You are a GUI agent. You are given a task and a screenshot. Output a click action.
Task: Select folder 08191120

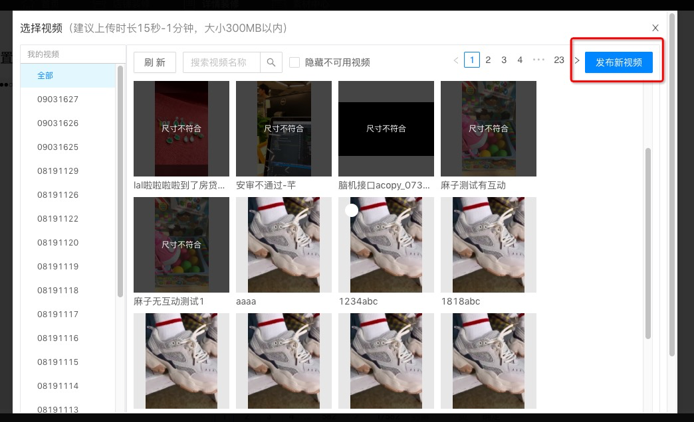(68, 243)
